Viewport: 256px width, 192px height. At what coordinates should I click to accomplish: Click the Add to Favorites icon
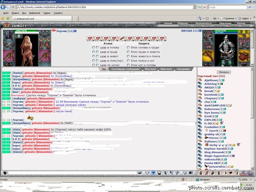8,18
